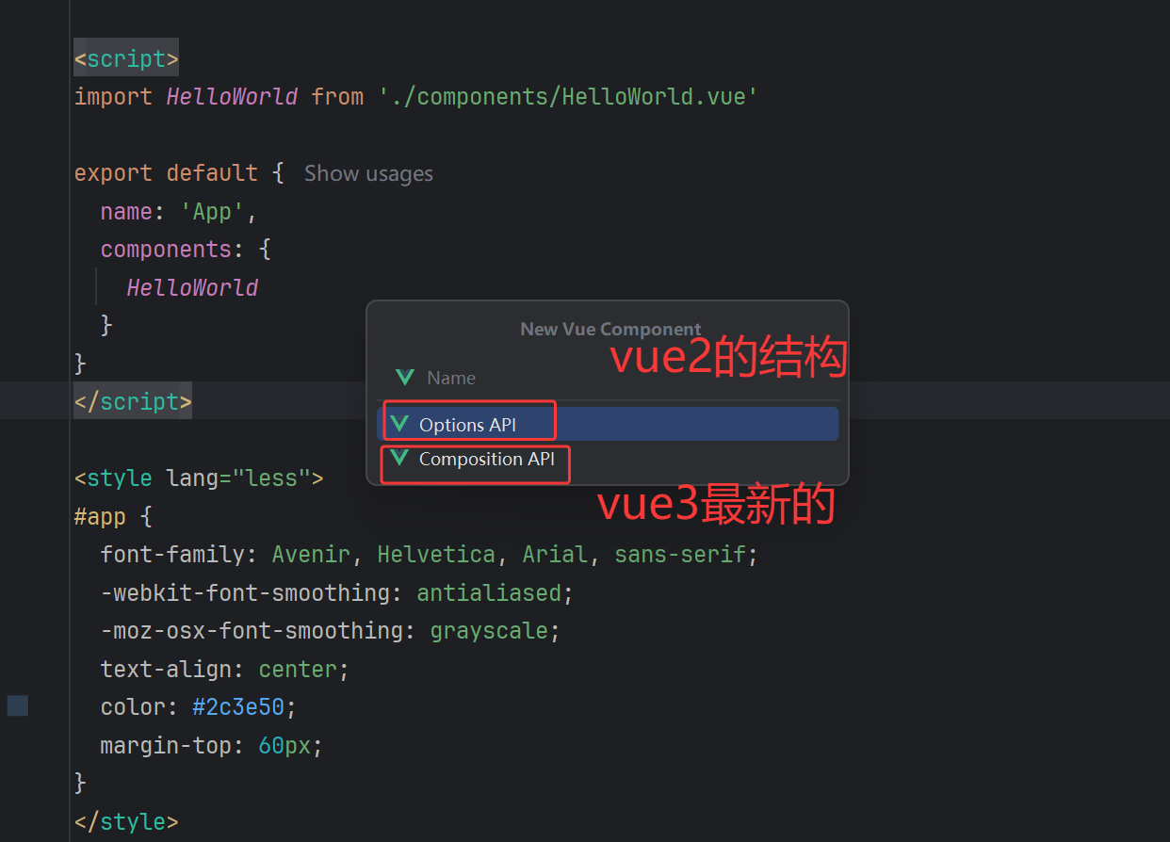Click the italic HelloWorld inside components
This screenshot has height=842, width=1170.
pos(192,287)
